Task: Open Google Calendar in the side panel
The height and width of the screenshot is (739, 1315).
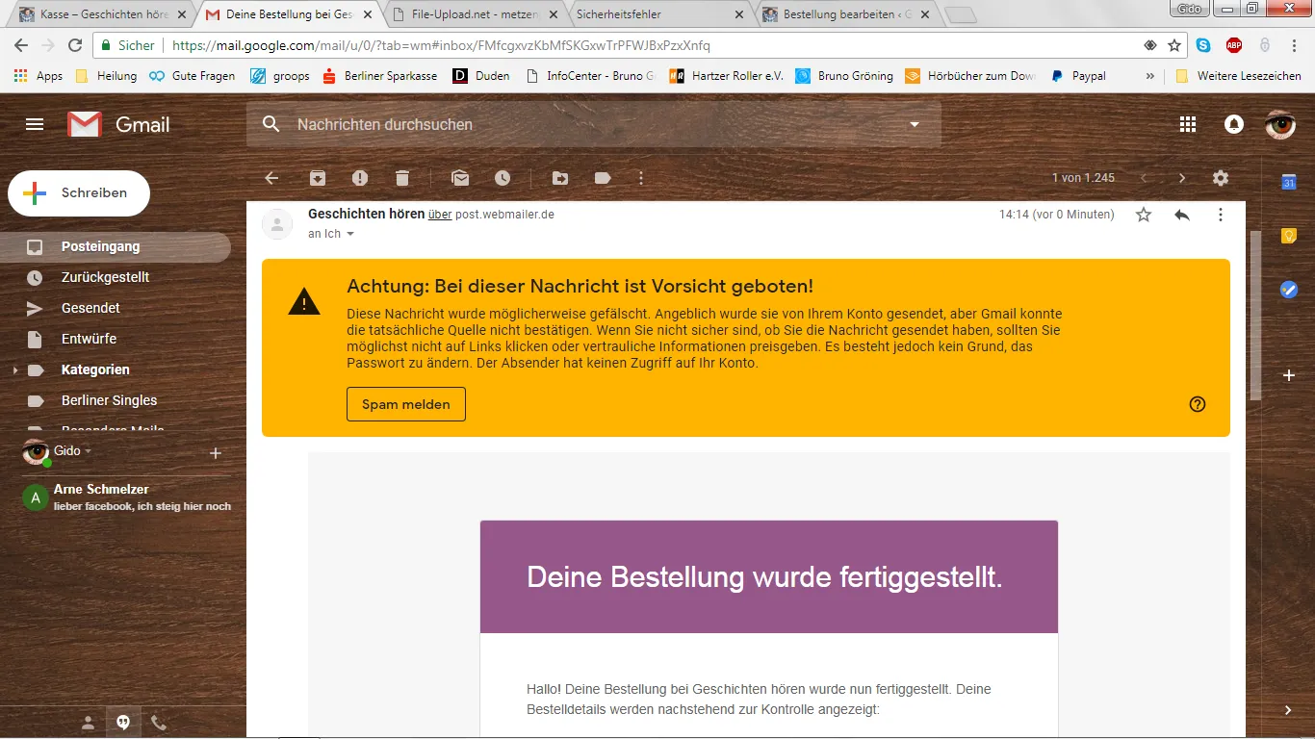Action: [1289, 182]
